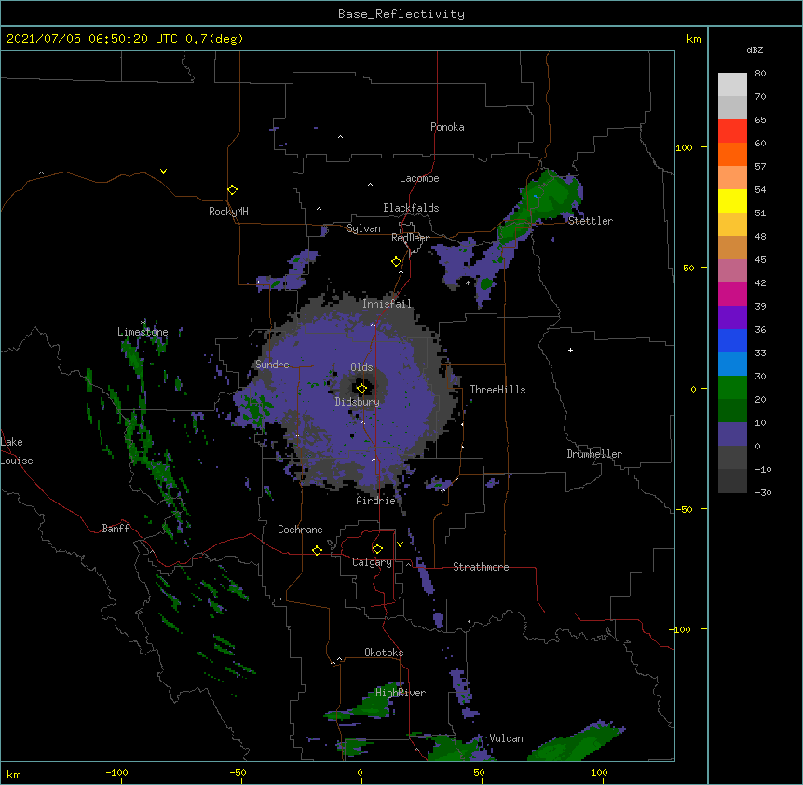Click the Blackfalds label
This screenshot has width=803, height=785.
click(411, 208)
